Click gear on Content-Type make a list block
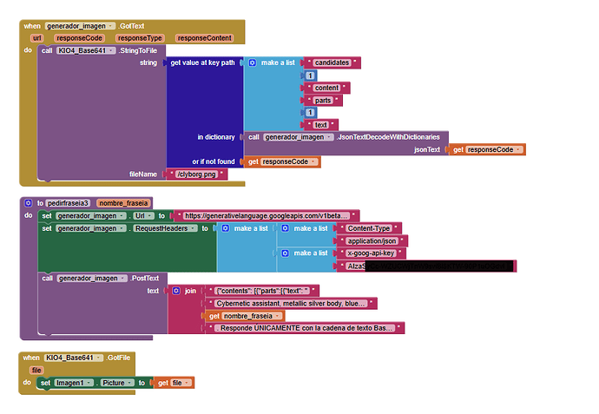The width and height of the screenshot is (599, 414). (x=286, y=228)
